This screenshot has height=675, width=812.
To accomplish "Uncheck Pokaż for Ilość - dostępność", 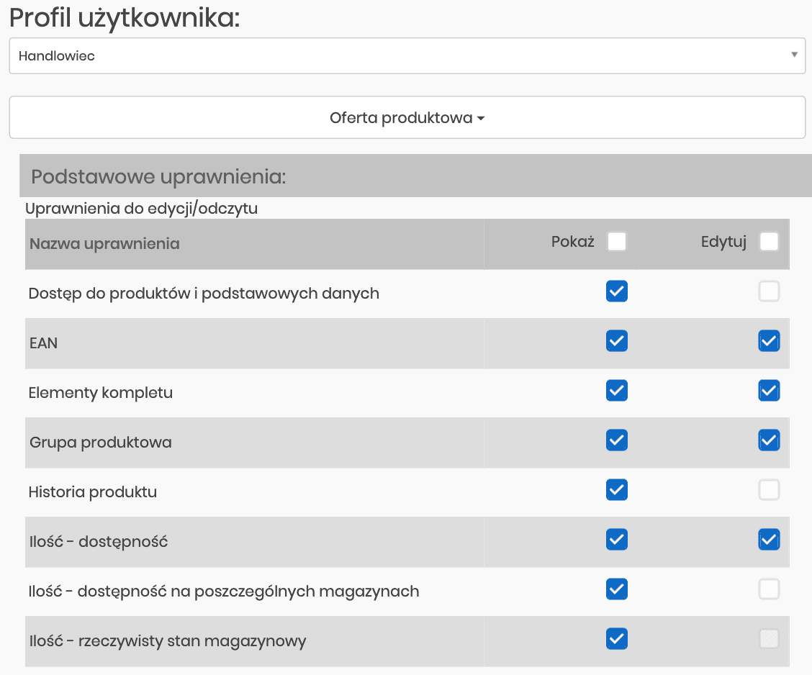I will [x=616, y=540].
